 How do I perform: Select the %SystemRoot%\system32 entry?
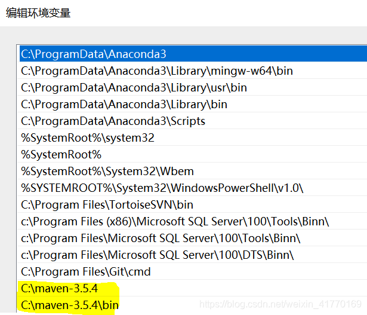click(x=193, y=138)
